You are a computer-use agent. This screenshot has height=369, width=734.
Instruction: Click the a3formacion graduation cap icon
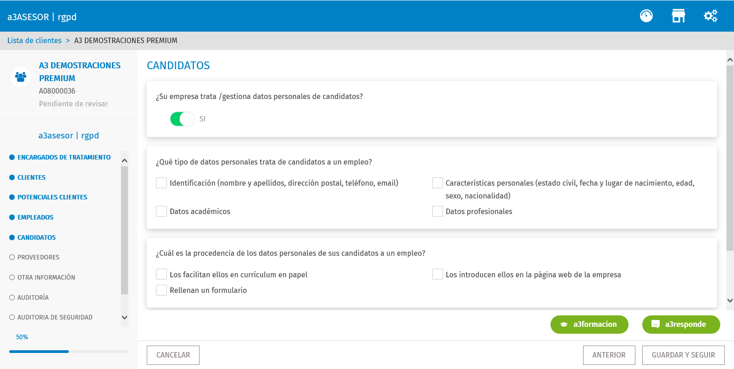coord(564,325)
